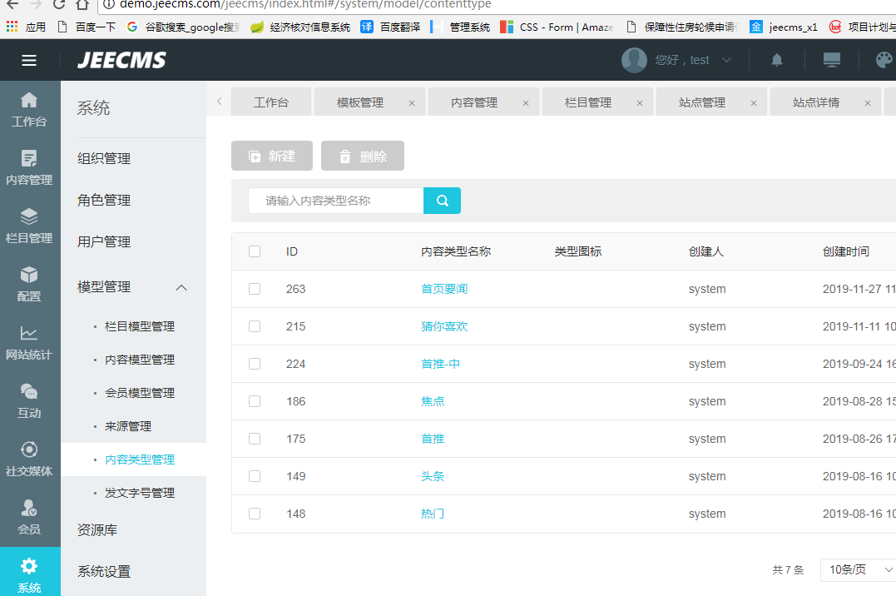The height and width of the screenshot is (596, 896).
Task: Tick the checkbox for row 186
Action: (x=255, y=401)
